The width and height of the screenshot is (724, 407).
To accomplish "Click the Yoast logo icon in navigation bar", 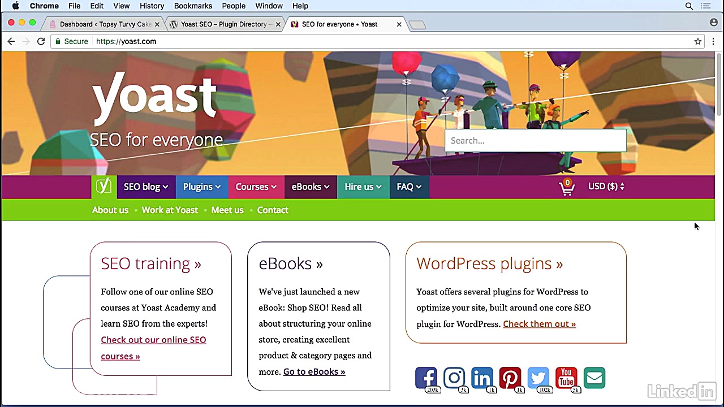I will (104, 187).
